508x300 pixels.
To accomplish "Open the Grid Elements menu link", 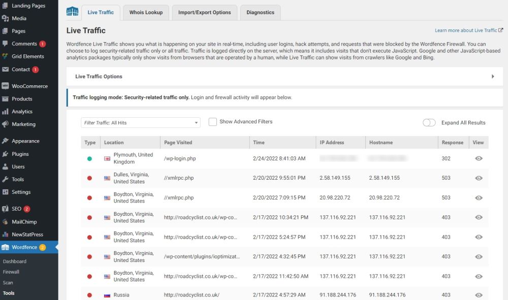I will [x=28, y=56].
